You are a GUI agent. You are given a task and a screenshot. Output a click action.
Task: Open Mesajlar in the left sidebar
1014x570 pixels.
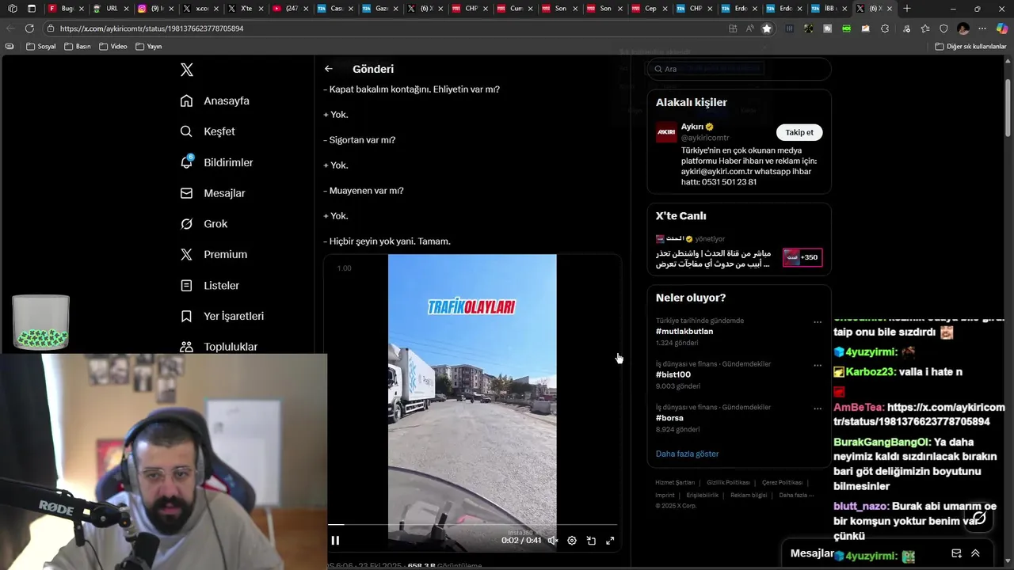[x=212, y=193]
